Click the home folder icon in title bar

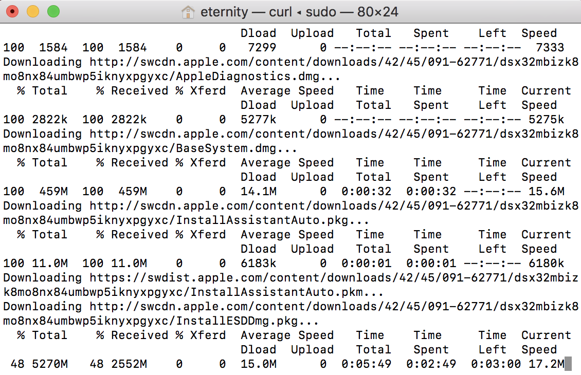188,12
